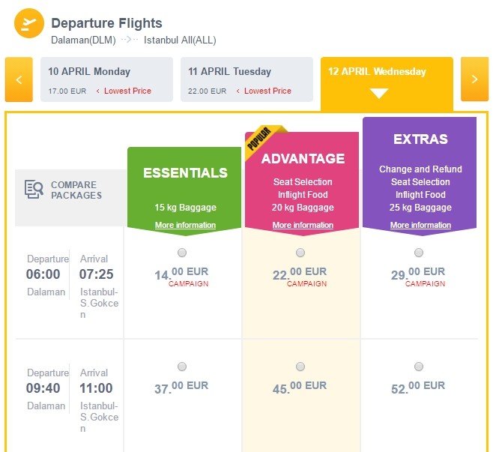Select Extras fare for the 06:00 flight
The width and height of the screenshot is (493, 452).
point(419,253)
